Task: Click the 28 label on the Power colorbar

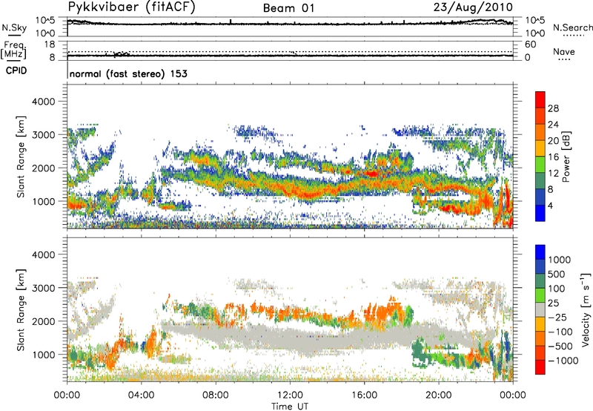Action: pos(553,108)
